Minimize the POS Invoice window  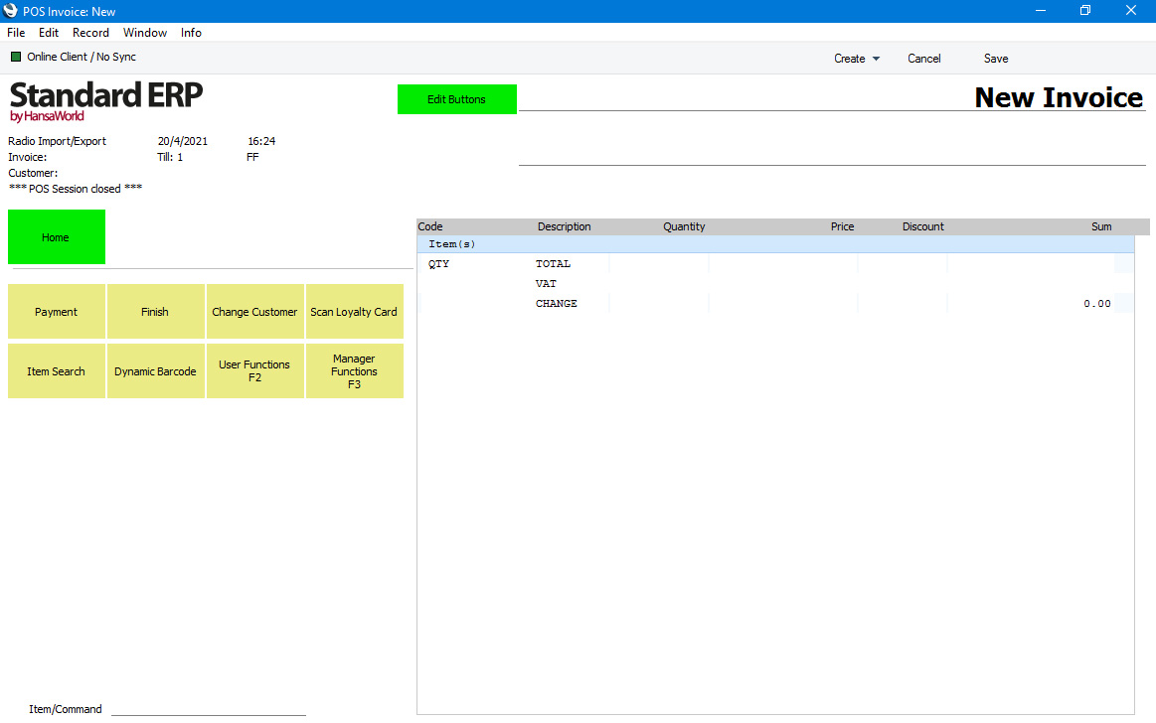pyautogui.click(x=1041, y=11)
